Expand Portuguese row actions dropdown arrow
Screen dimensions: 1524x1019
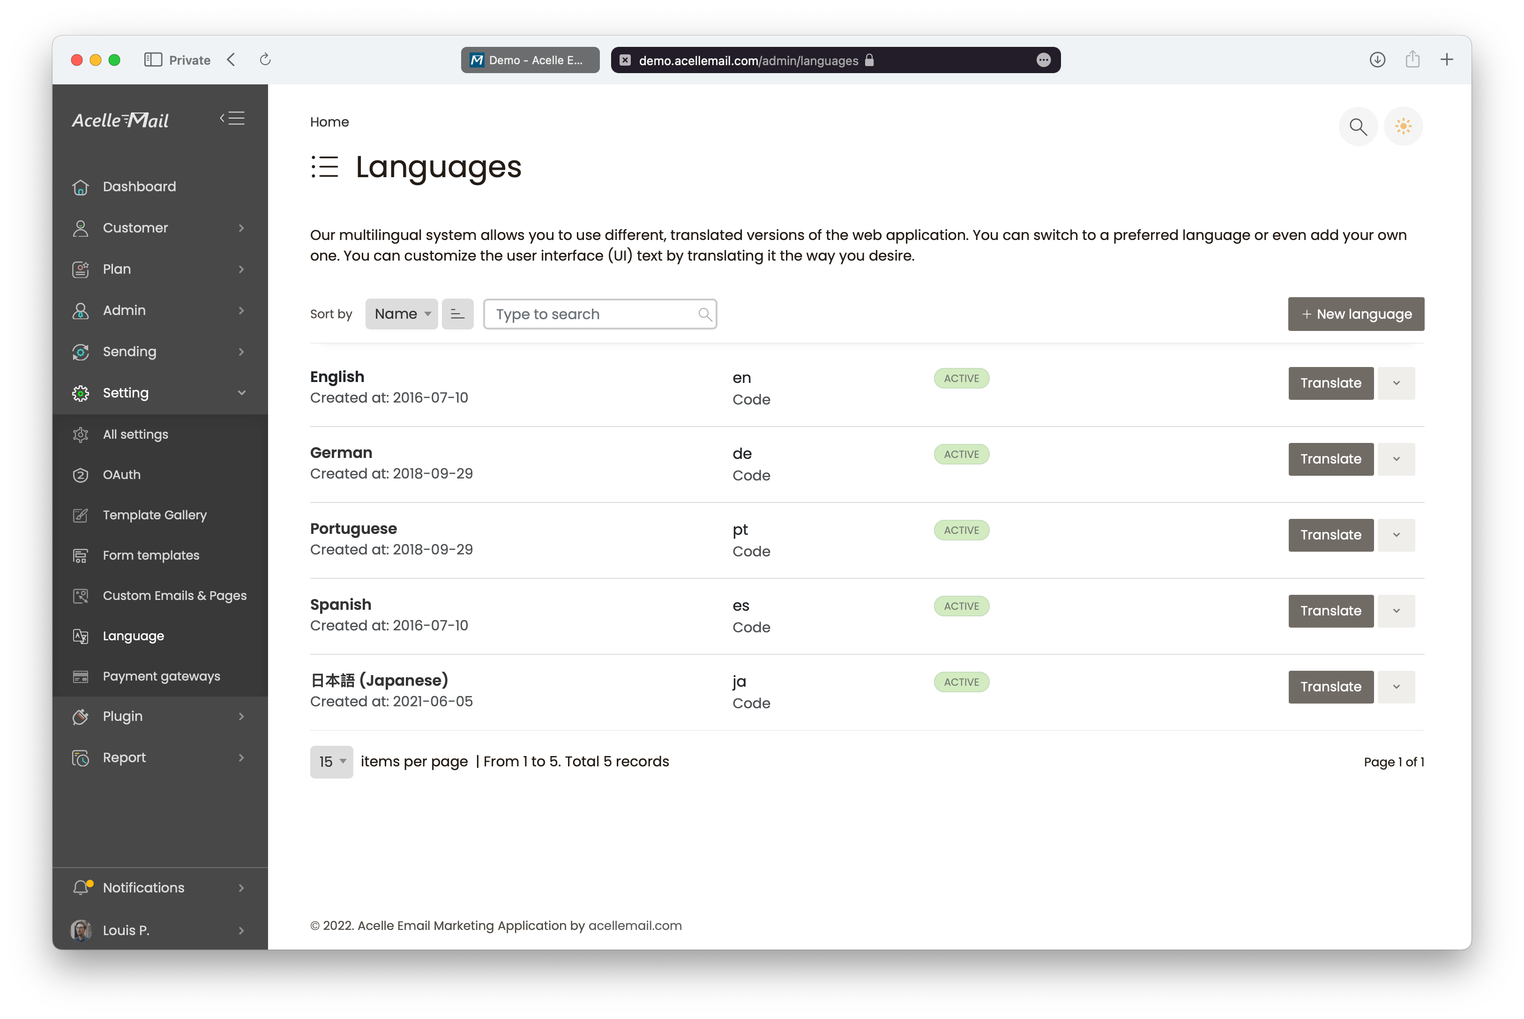1396,535
